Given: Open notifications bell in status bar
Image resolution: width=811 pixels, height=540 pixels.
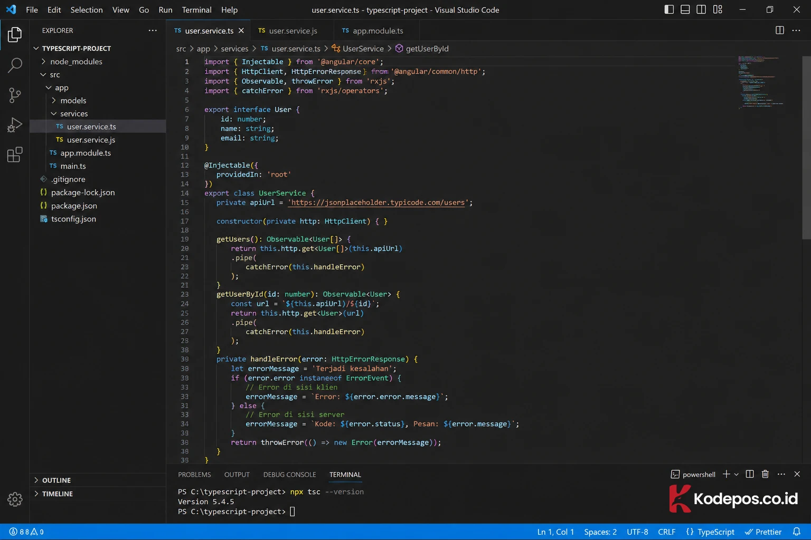Looking at the screenshot, I should [x=797, y=532].
